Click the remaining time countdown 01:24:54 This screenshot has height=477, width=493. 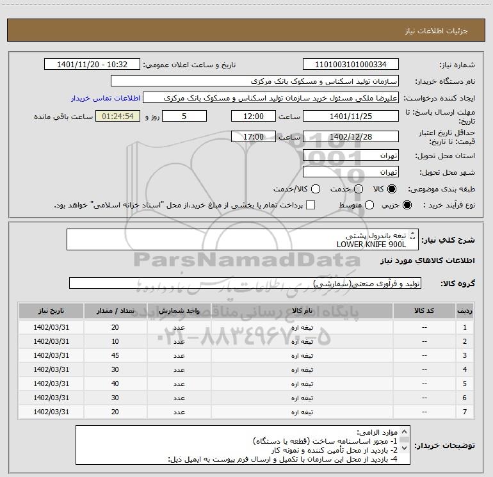[x=118, y=116]
